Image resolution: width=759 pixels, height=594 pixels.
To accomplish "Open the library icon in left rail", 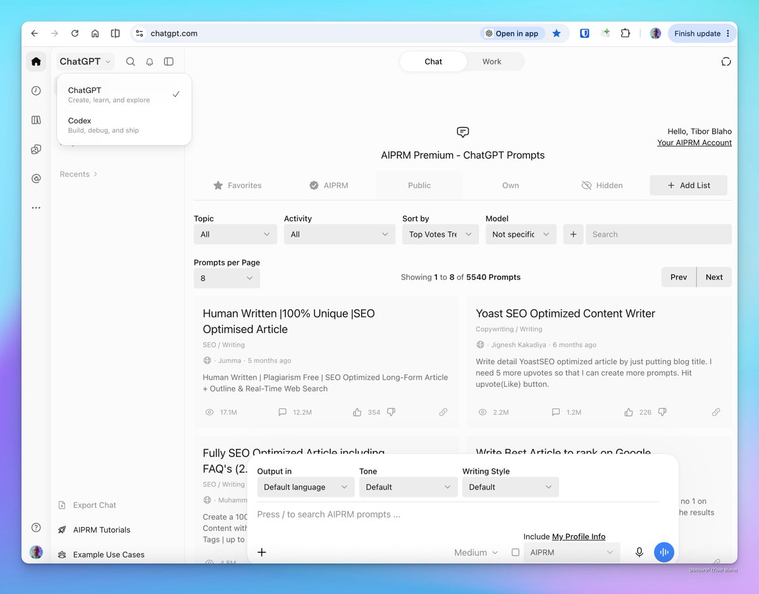I will pos(36,120).
